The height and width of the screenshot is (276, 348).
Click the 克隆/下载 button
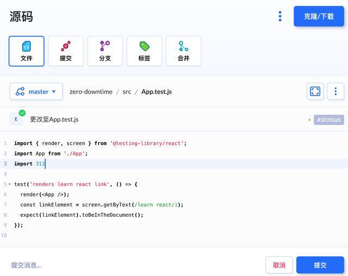pyautogui.click(x=319, y=16)
